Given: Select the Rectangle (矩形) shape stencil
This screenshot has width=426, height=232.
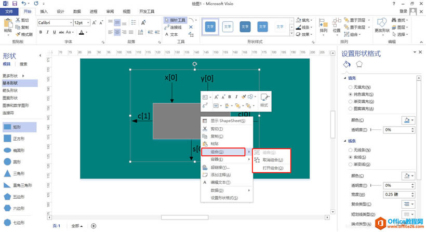Looking at the screenshot, I should (x=19, y=127).
